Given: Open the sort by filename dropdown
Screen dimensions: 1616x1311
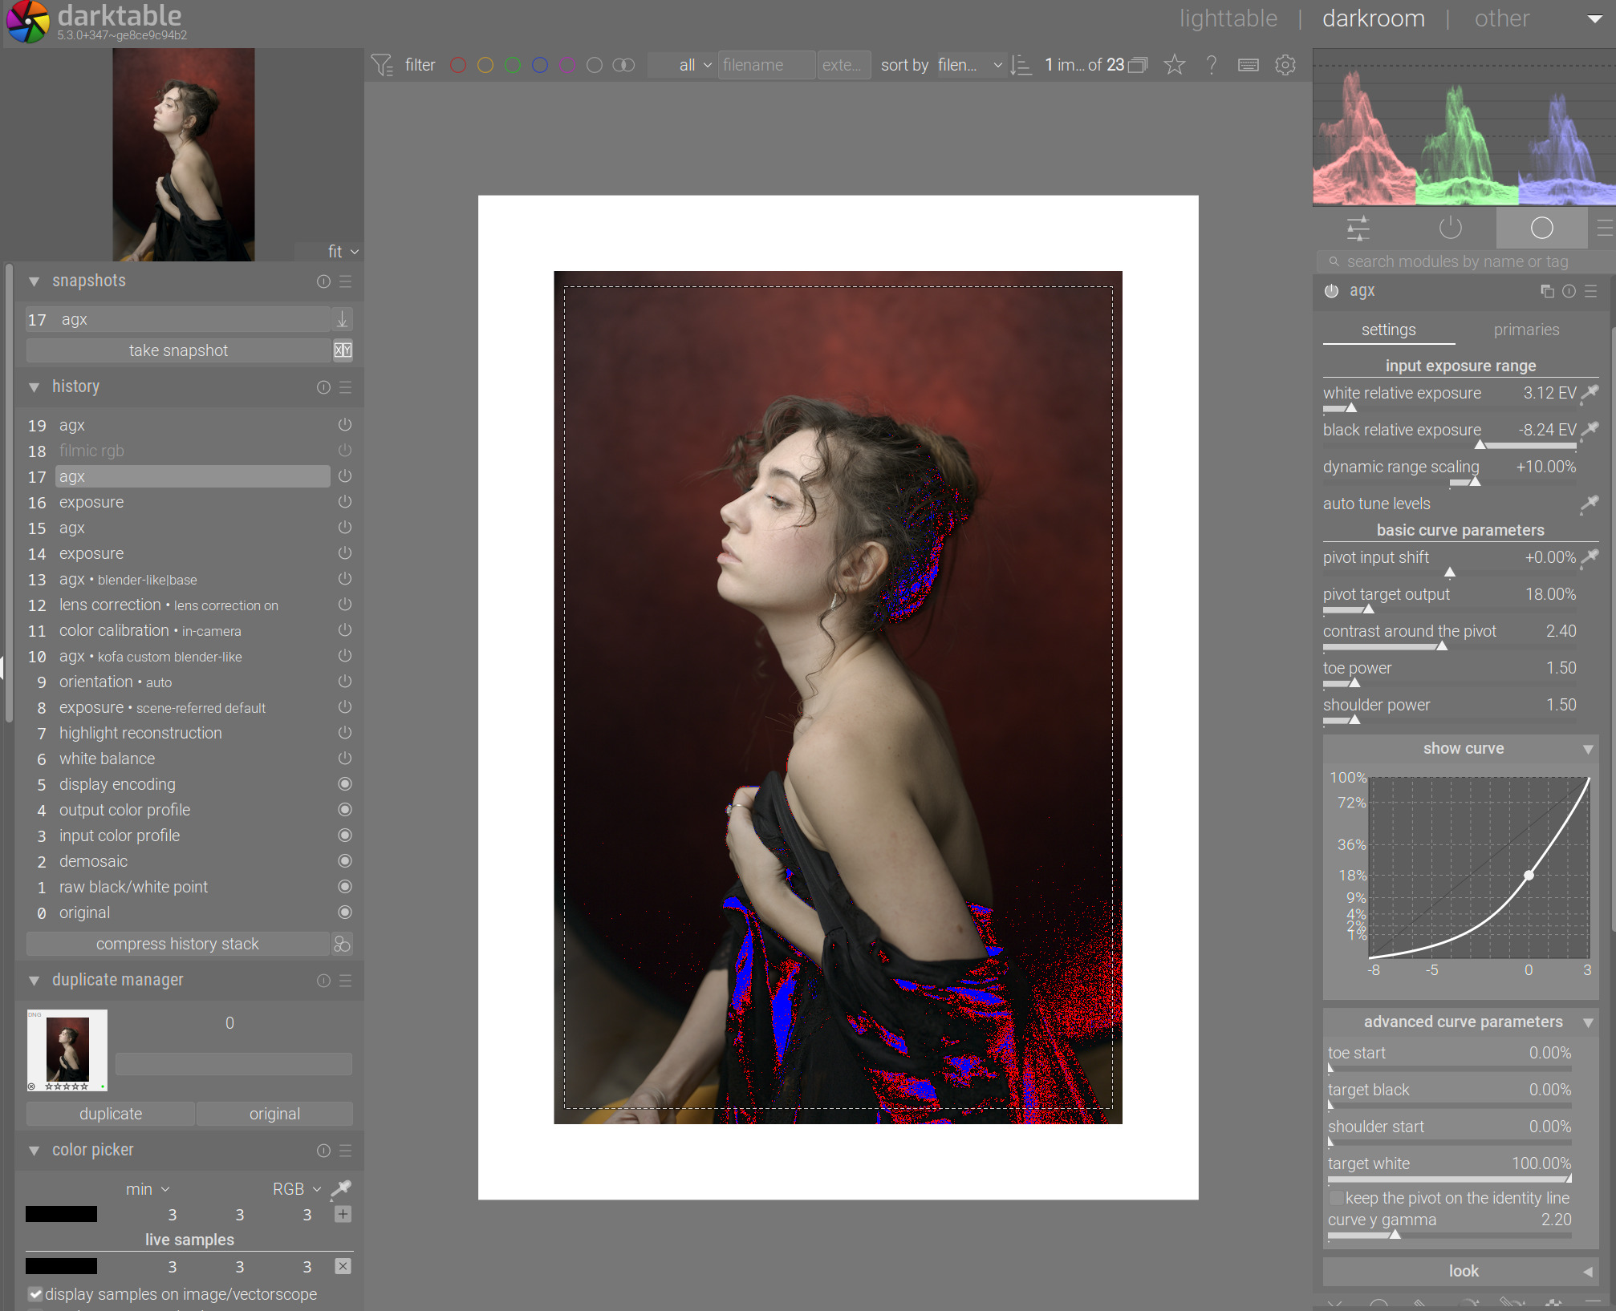Looking at the screenshot, I should [969, 65].
